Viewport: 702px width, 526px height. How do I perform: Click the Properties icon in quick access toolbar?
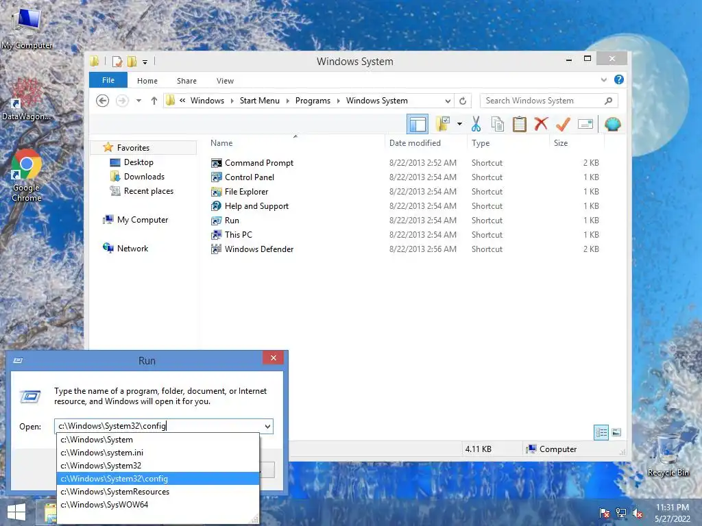point(117,61)
